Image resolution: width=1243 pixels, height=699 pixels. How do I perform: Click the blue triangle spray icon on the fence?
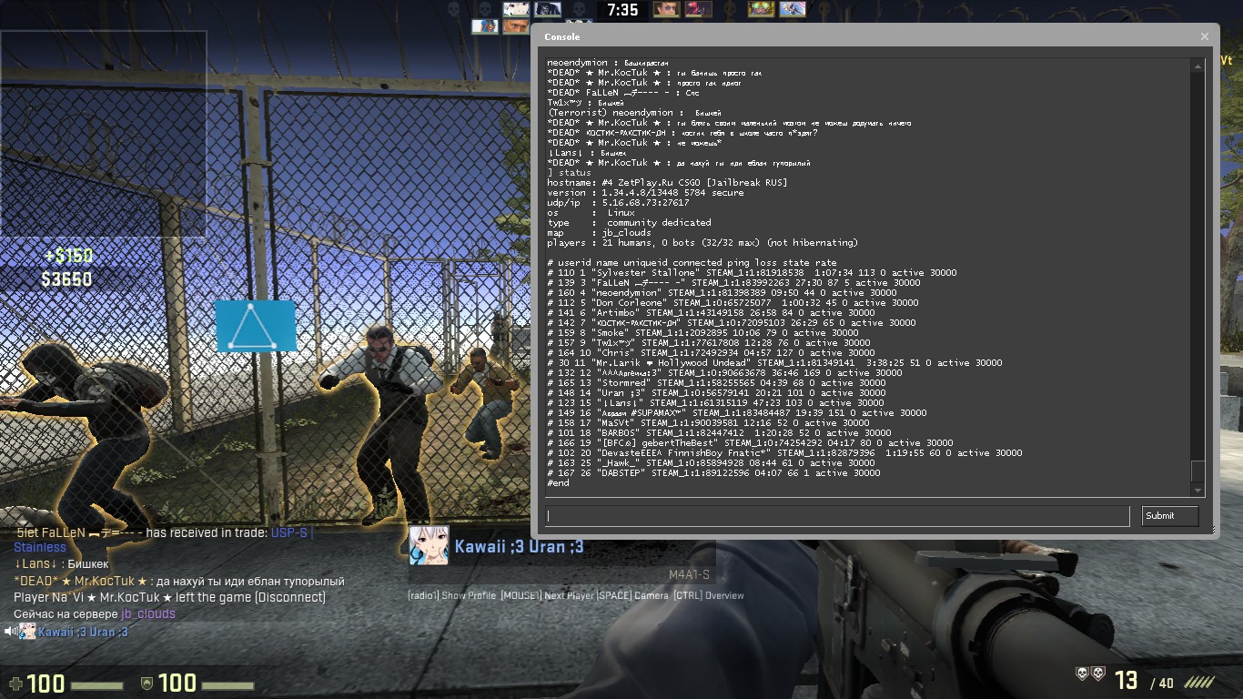pyautogui.click(x=255, y=326)
